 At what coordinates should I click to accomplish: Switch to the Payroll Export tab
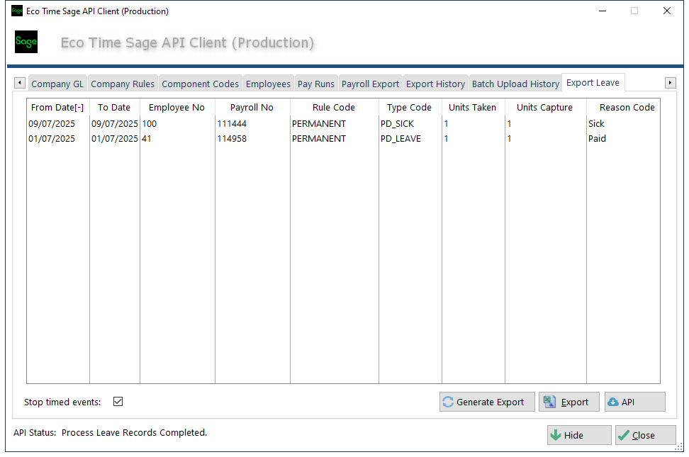pos(370,84)
